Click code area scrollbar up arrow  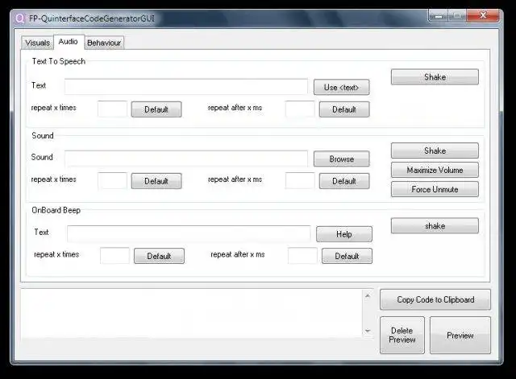coord(368,296)
